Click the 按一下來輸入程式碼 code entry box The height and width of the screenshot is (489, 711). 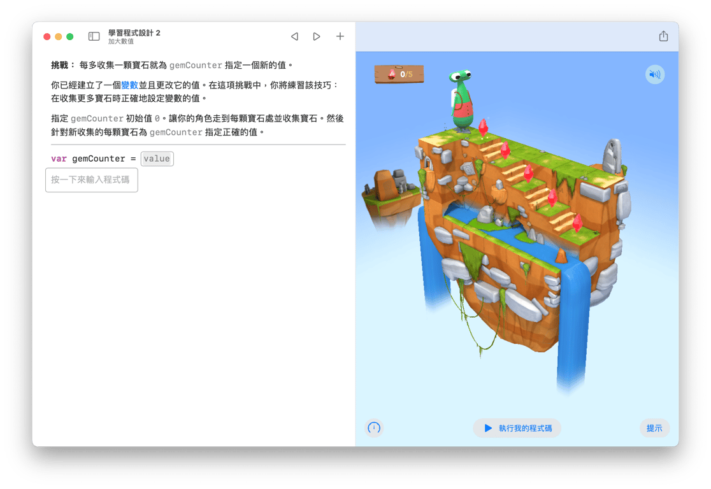click(x=92, y=180)
